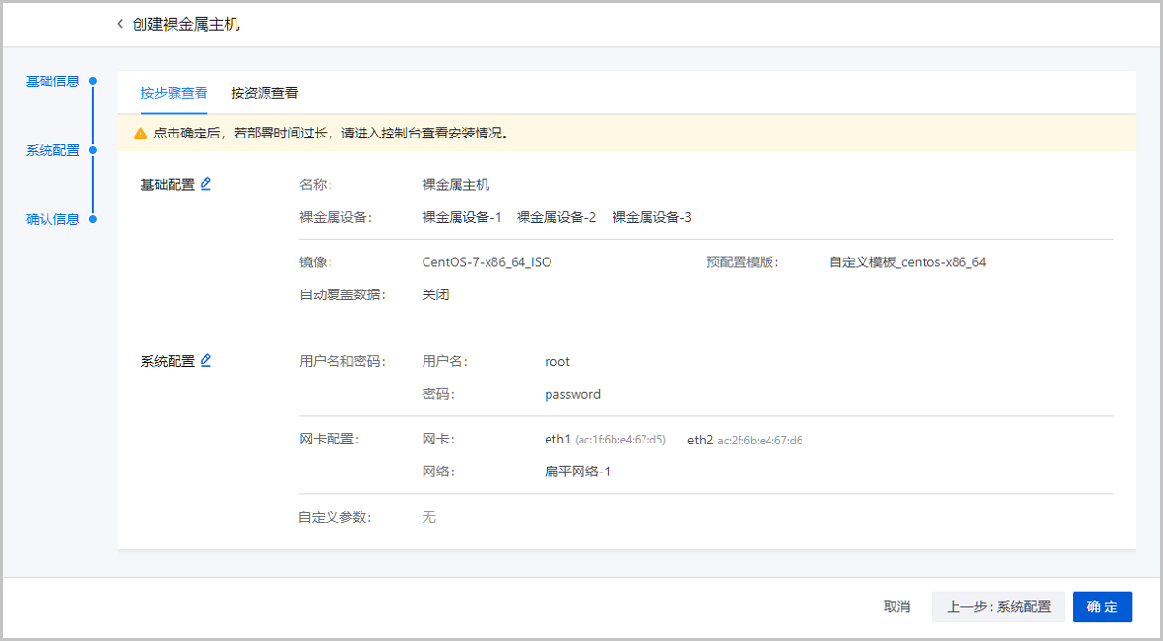This screenshot has width=1163, height=641.
Task: Go back with 上一步：系统配置 button
Action: [x=998, y=607]
